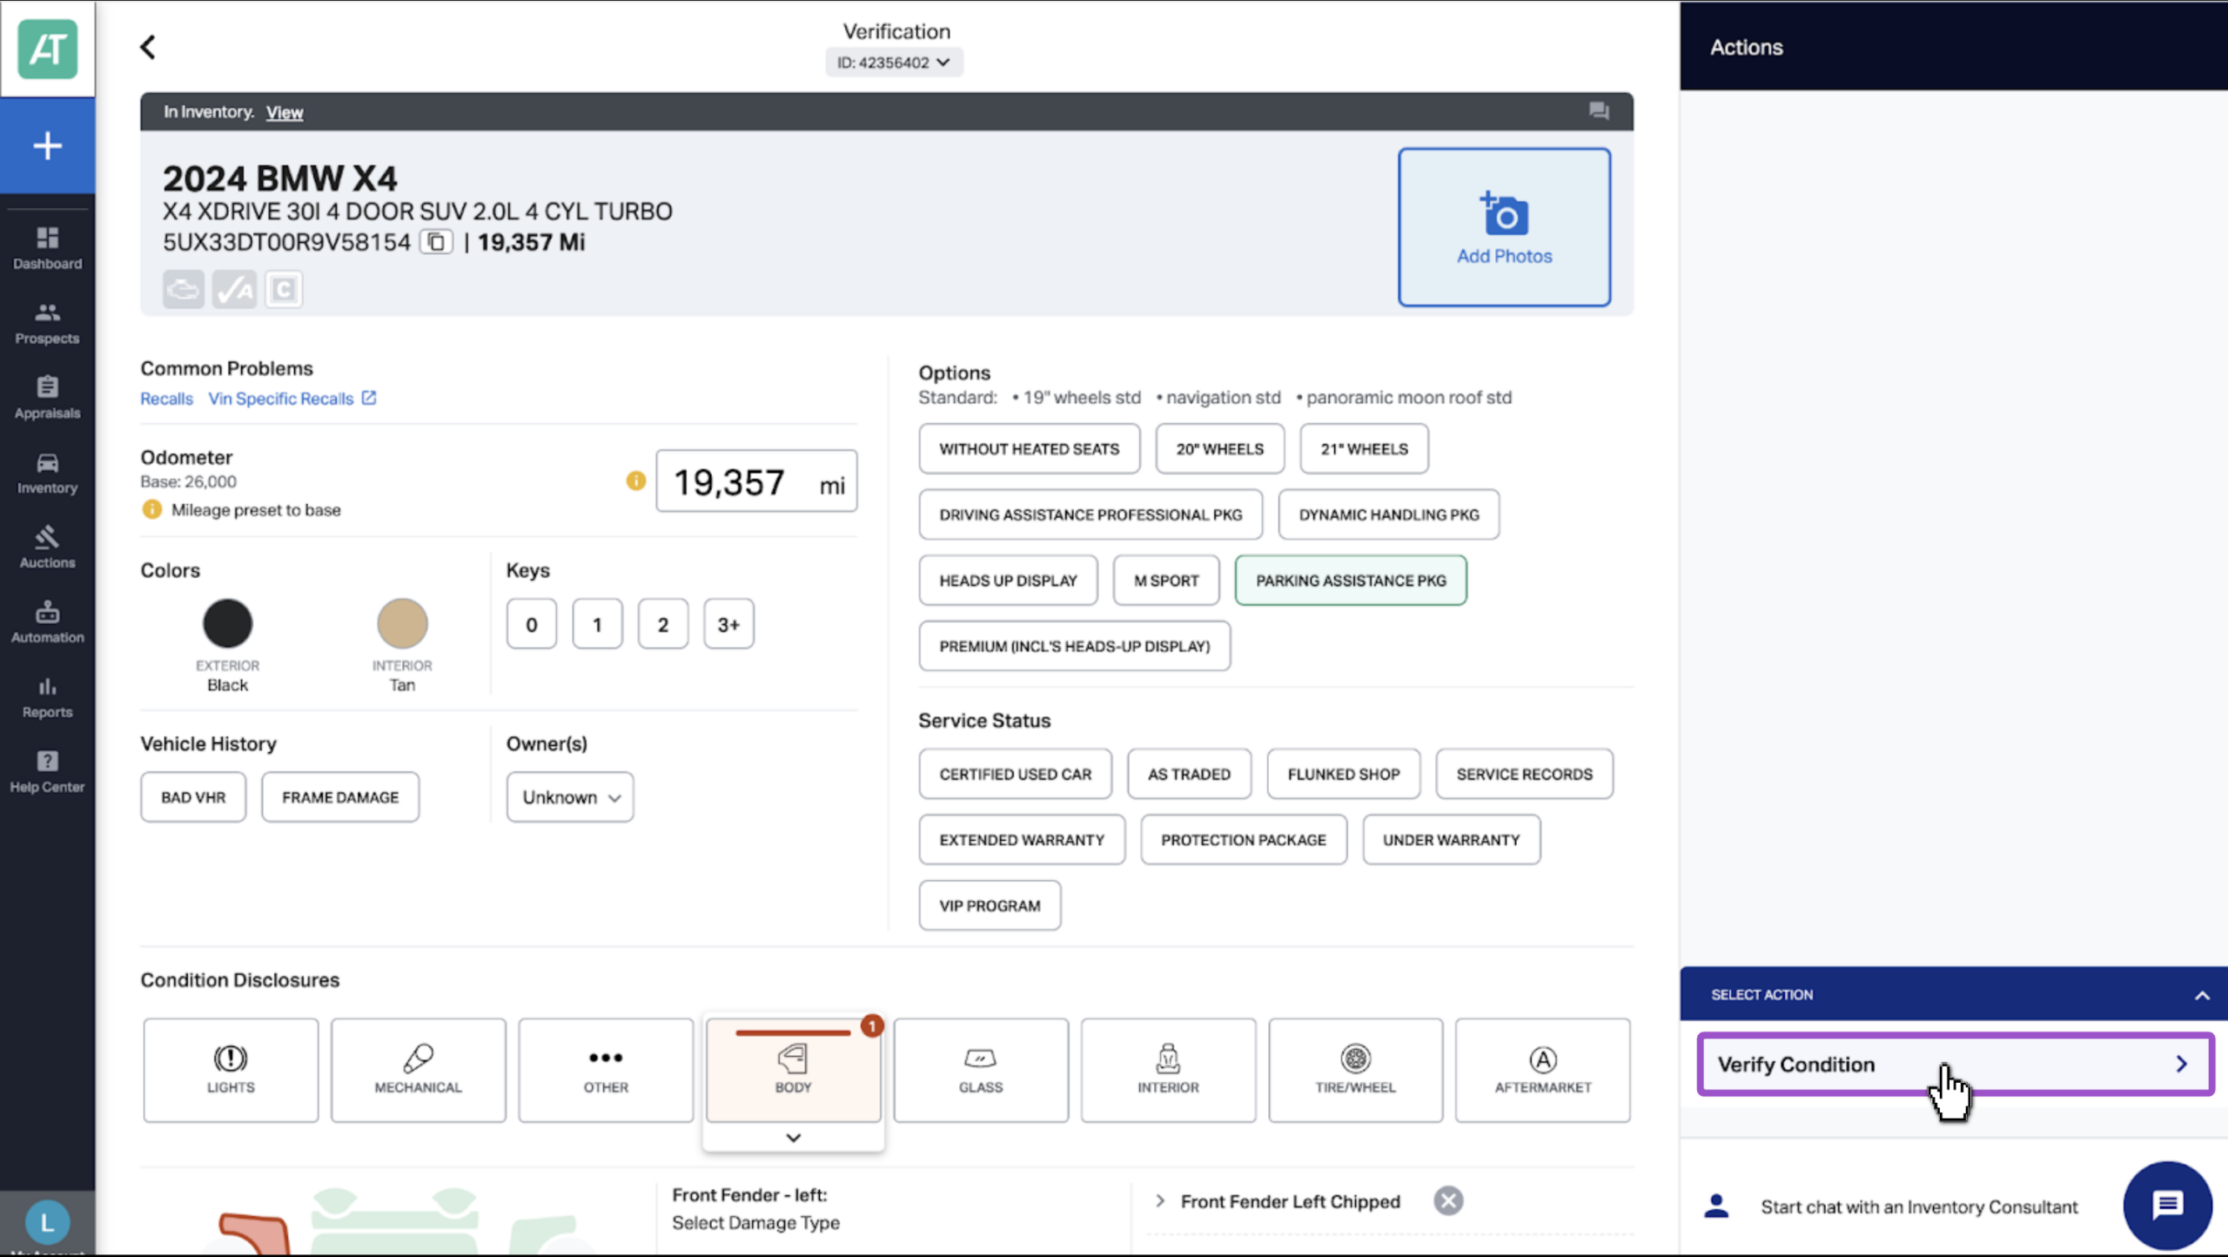
Task: Toggle Dynamic Handling Pkg option
Action: pos(1389,514)
